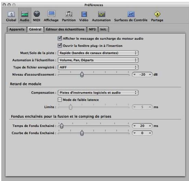Click the Temps de Fondu Enchaîné slider handle
Image resolution: width=189 pixels, height=181 pixels.
coord(62,126)
